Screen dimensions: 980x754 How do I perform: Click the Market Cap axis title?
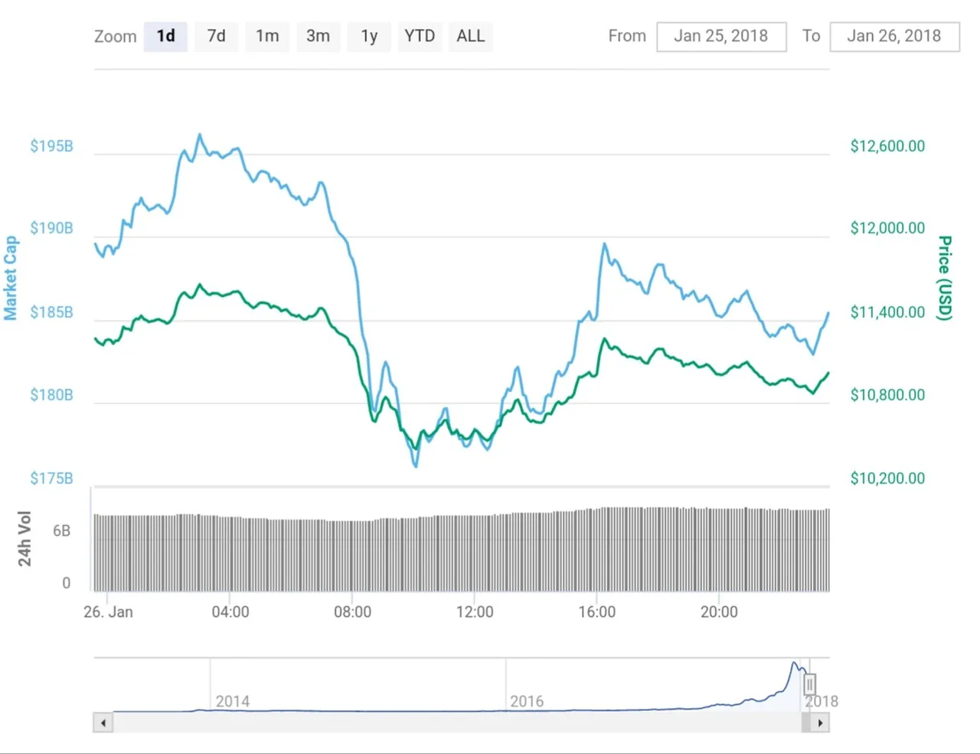tap(10, 278)
